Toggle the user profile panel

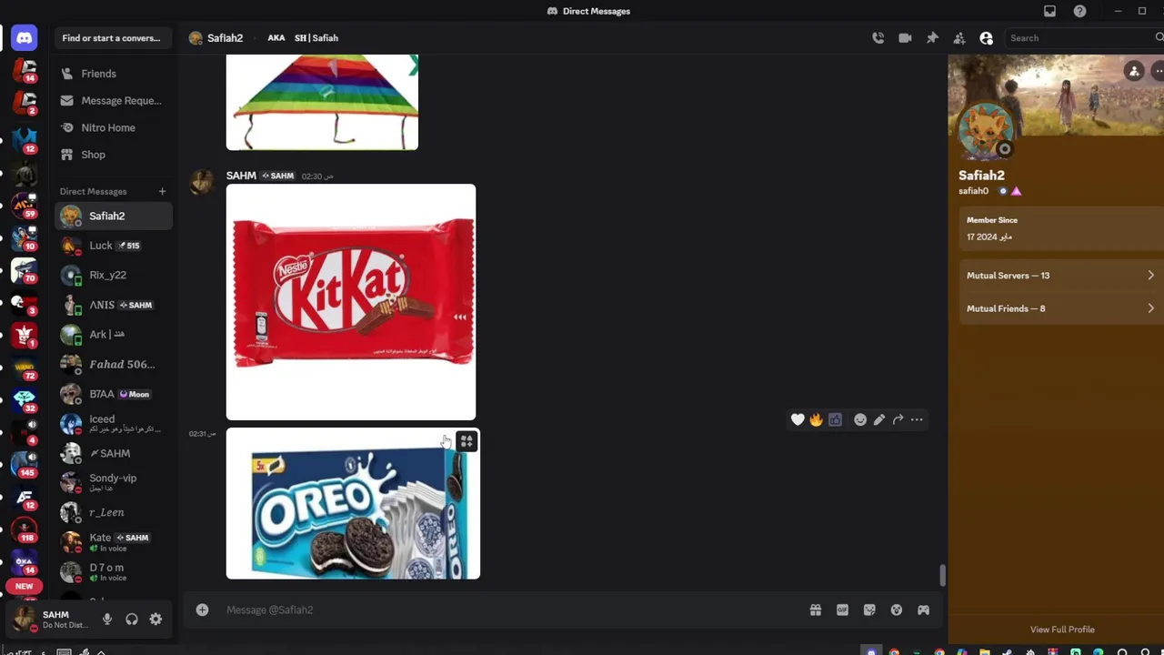(986, 38)
